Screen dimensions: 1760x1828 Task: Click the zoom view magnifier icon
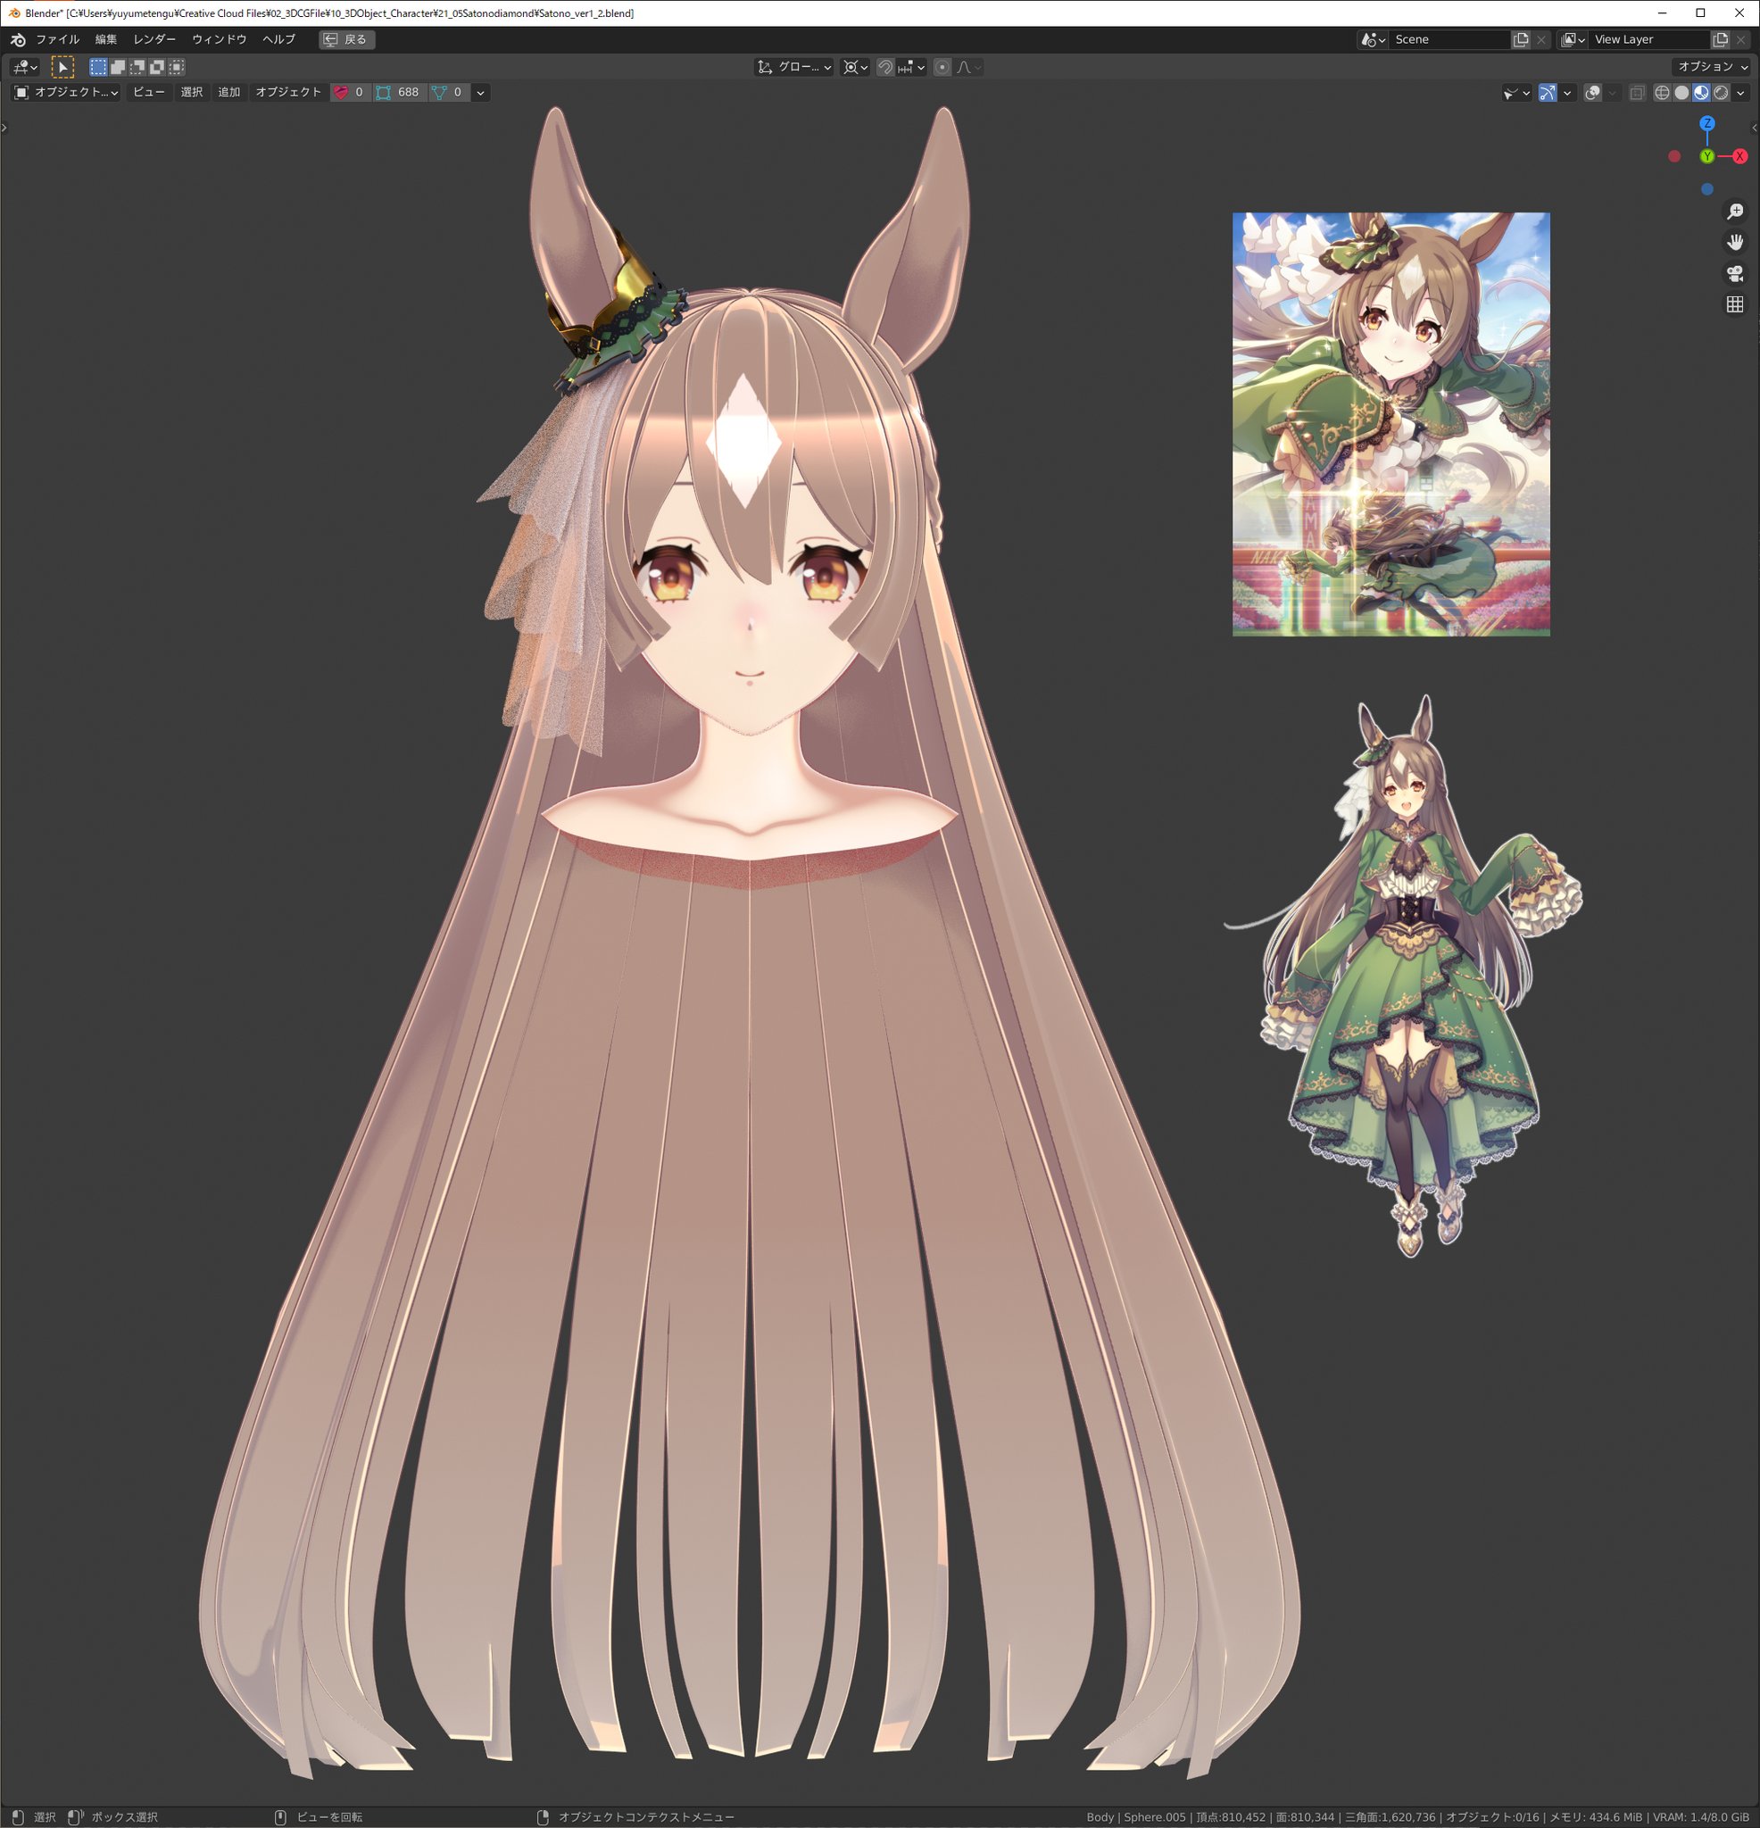tap(1735, 212)
